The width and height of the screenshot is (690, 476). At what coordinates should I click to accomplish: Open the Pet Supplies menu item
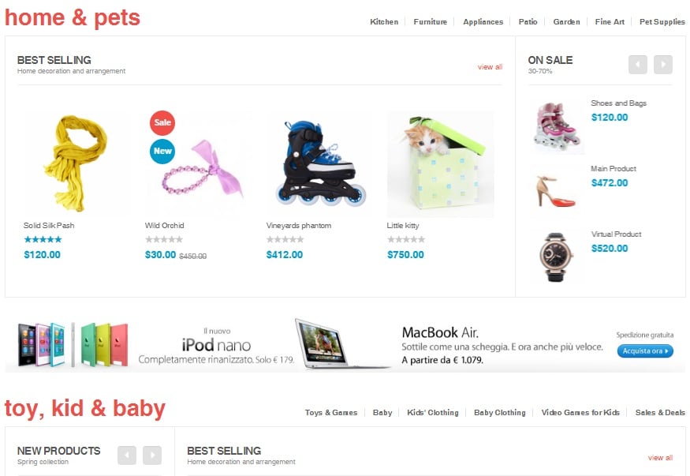click(662, 21)
